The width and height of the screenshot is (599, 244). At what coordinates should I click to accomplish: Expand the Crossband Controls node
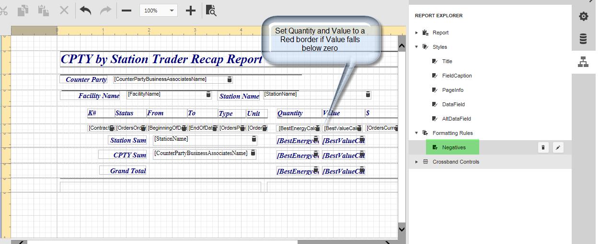[417, 162]
